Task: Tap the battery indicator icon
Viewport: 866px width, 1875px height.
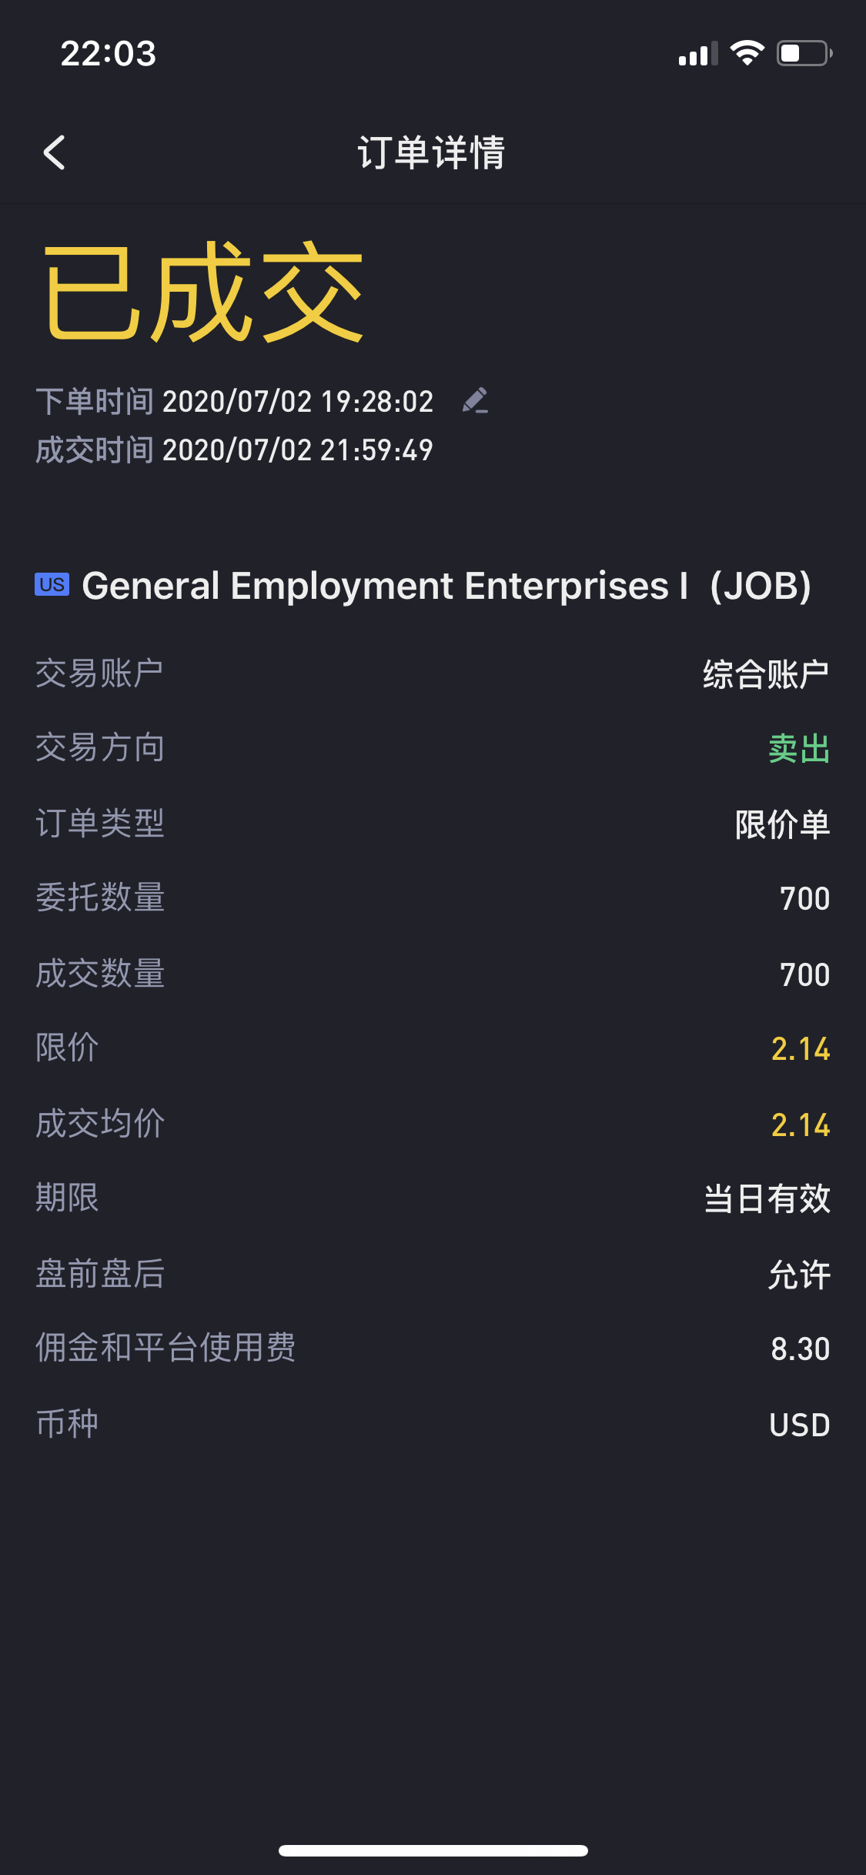Action: pos(804,53)
